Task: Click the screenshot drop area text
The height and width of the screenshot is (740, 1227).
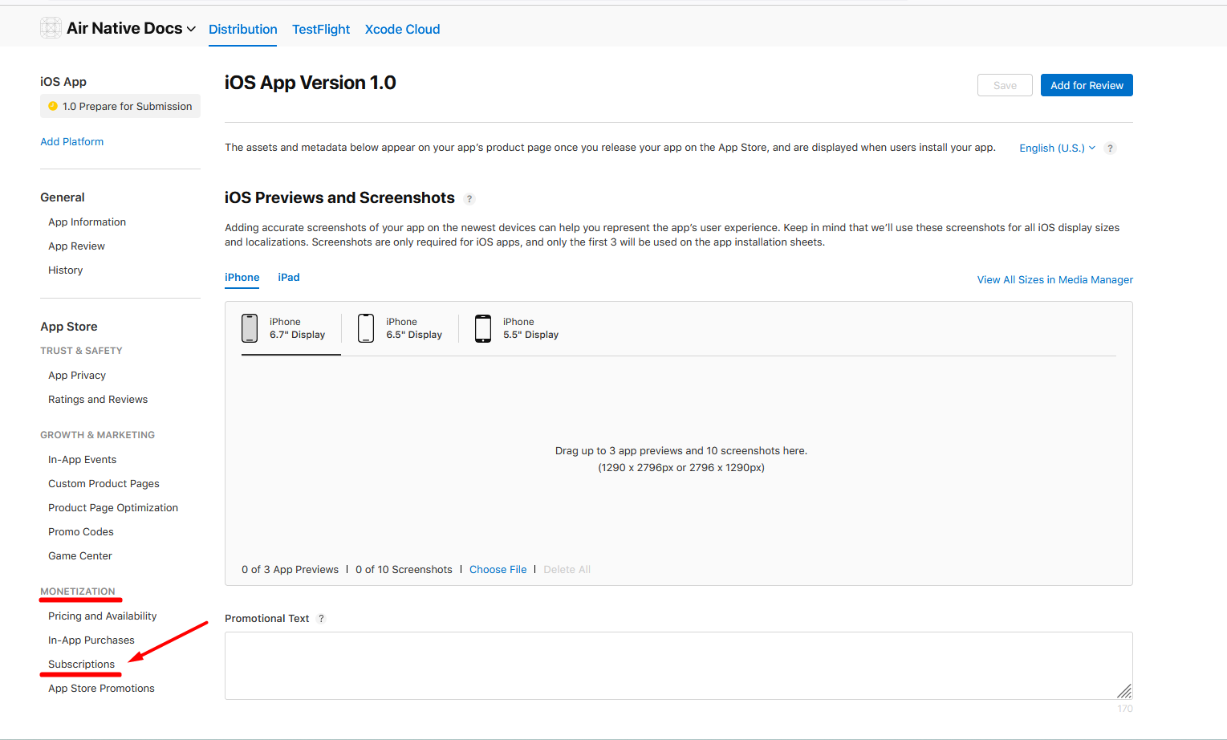Action: tap(681, 459)
